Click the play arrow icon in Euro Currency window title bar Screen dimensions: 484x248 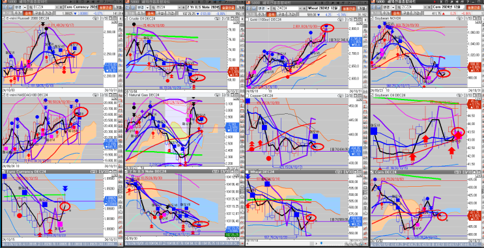click(x=71, y=2)
